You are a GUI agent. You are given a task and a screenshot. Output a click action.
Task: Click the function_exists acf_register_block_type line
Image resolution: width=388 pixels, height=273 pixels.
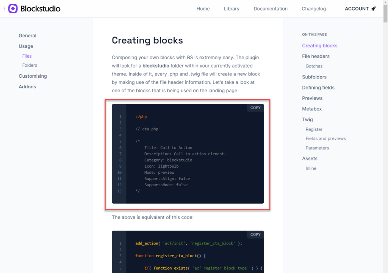point(203,268)
